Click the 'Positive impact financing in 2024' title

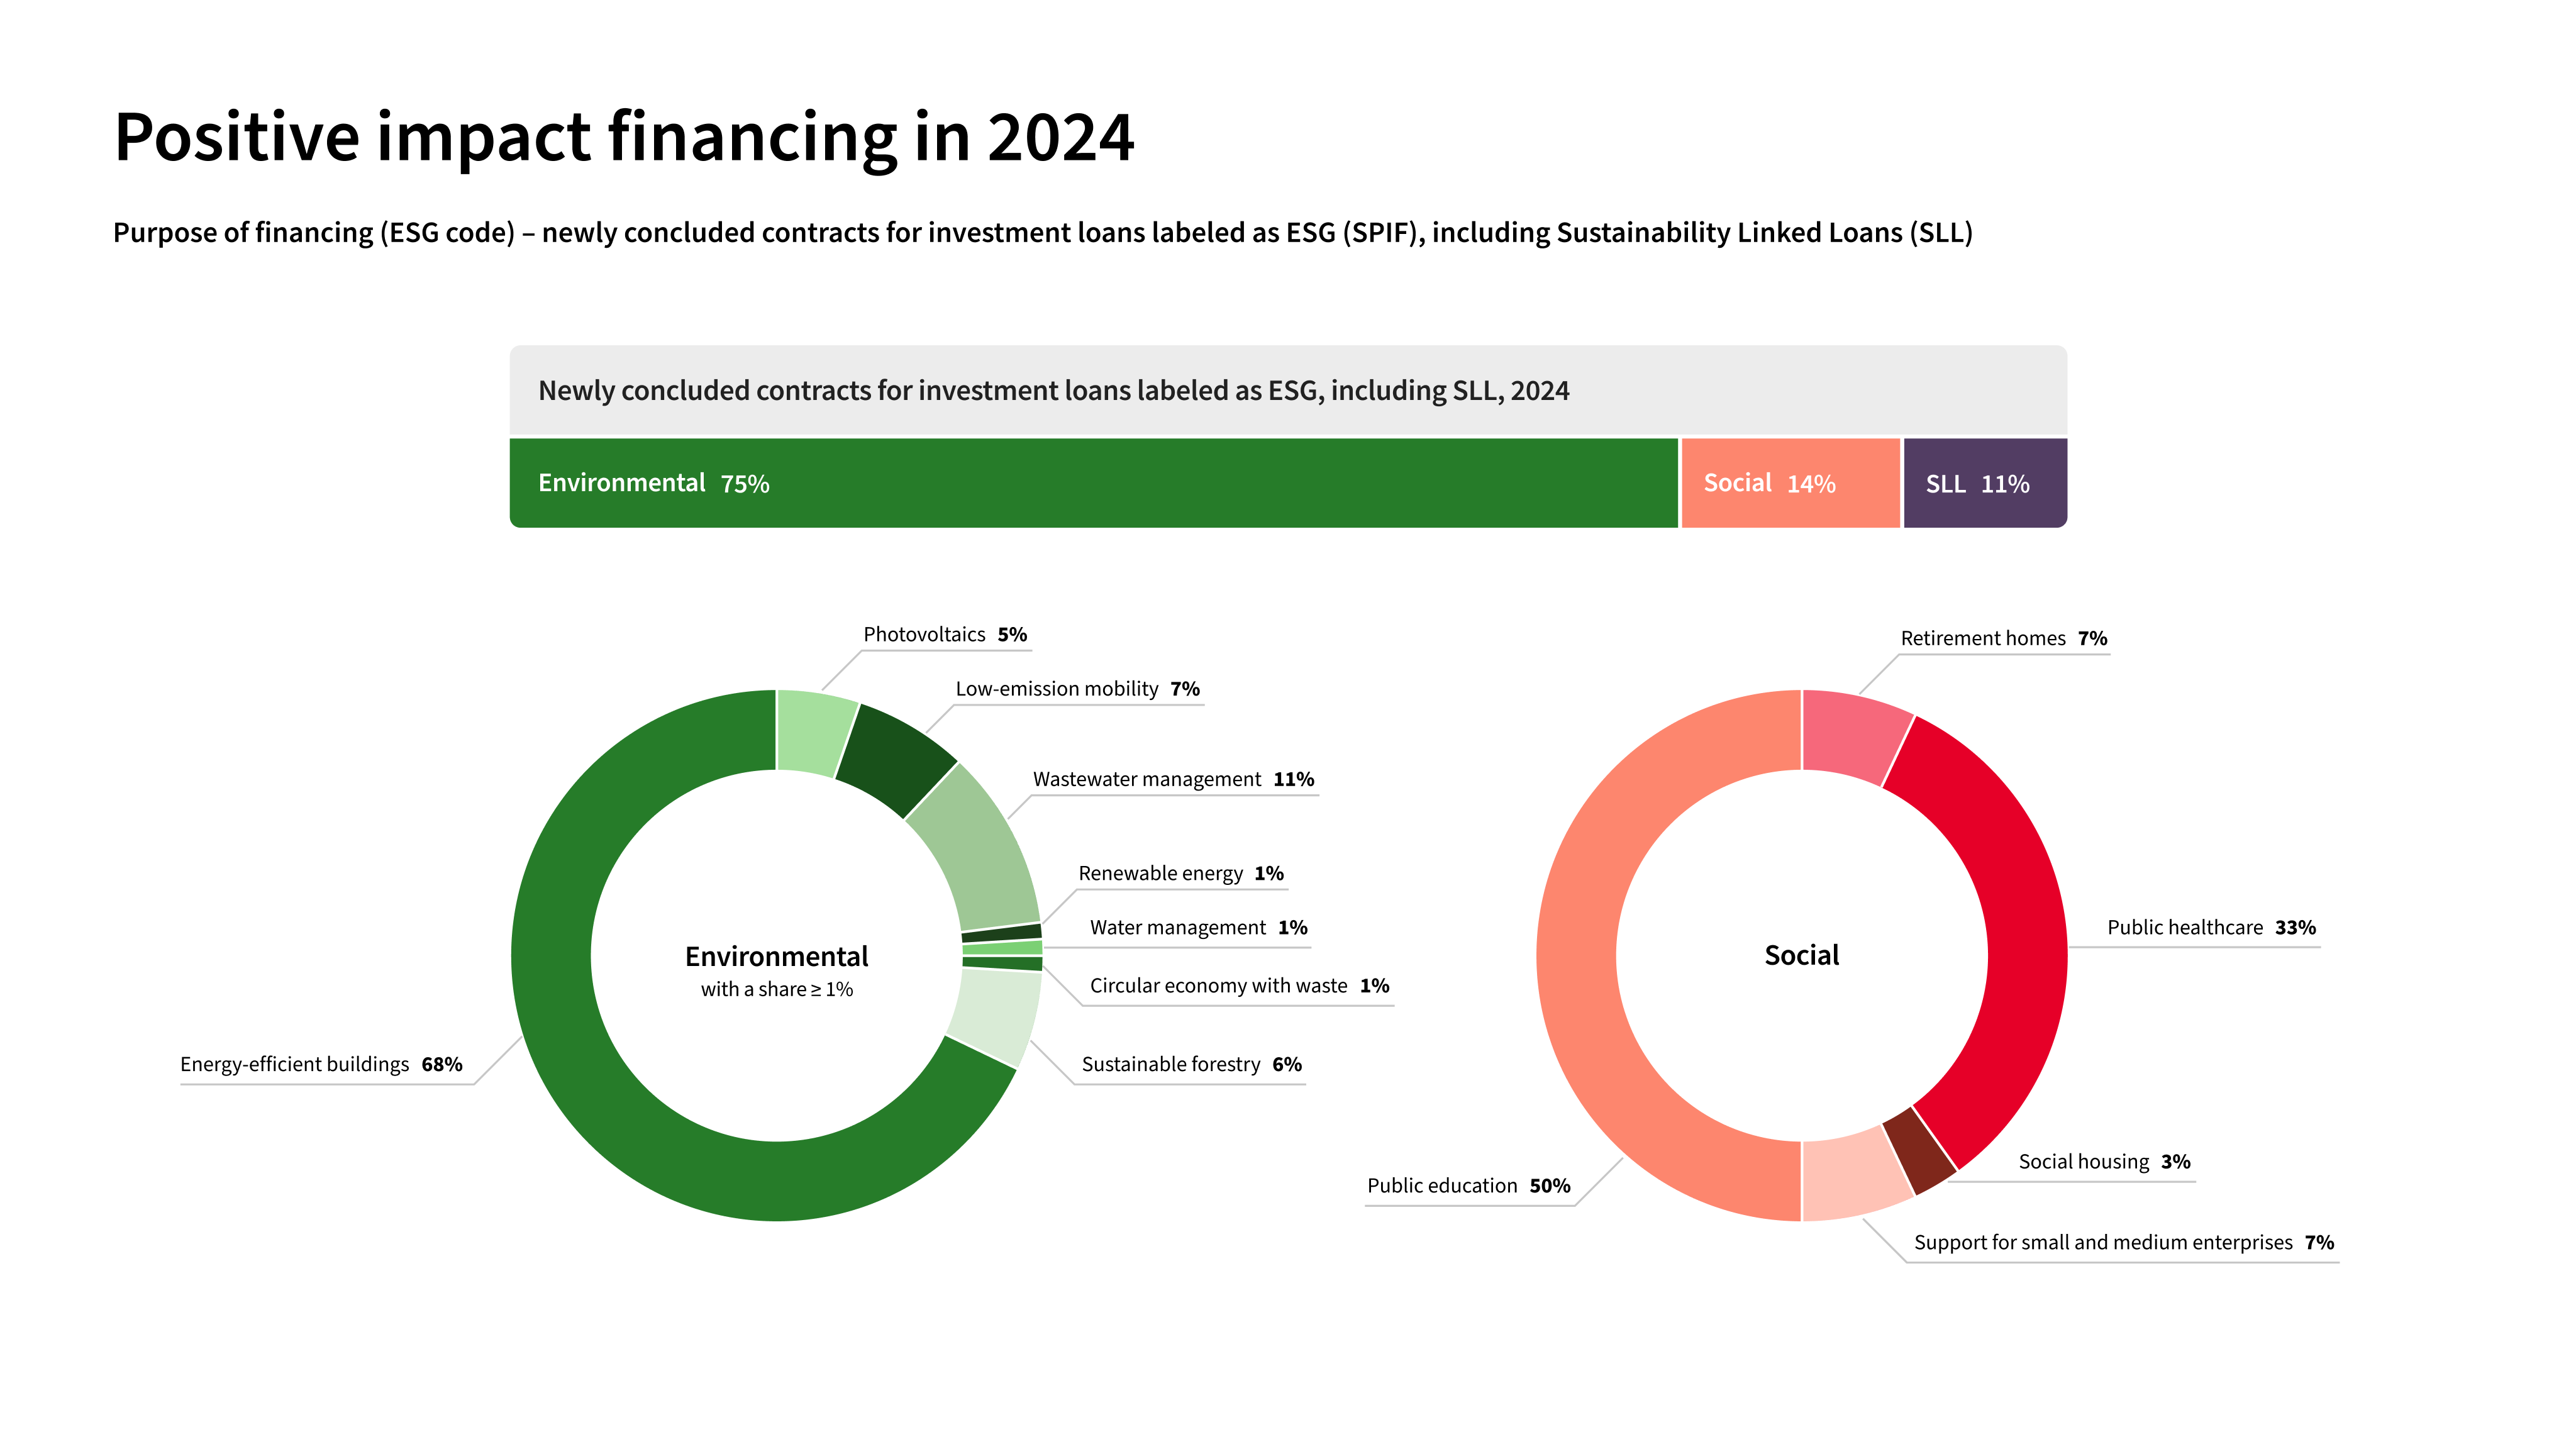[x=624, y=137]
